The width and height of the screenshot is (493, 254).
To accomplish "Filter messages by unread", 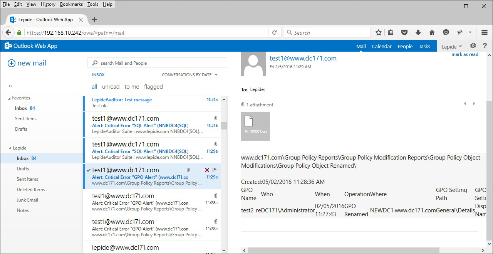I will (x=111, y=87).
